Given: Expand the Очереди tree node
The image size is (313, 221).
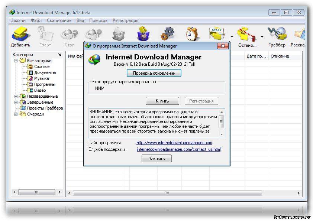Looking at the screenshot, I should coord(16,114).
